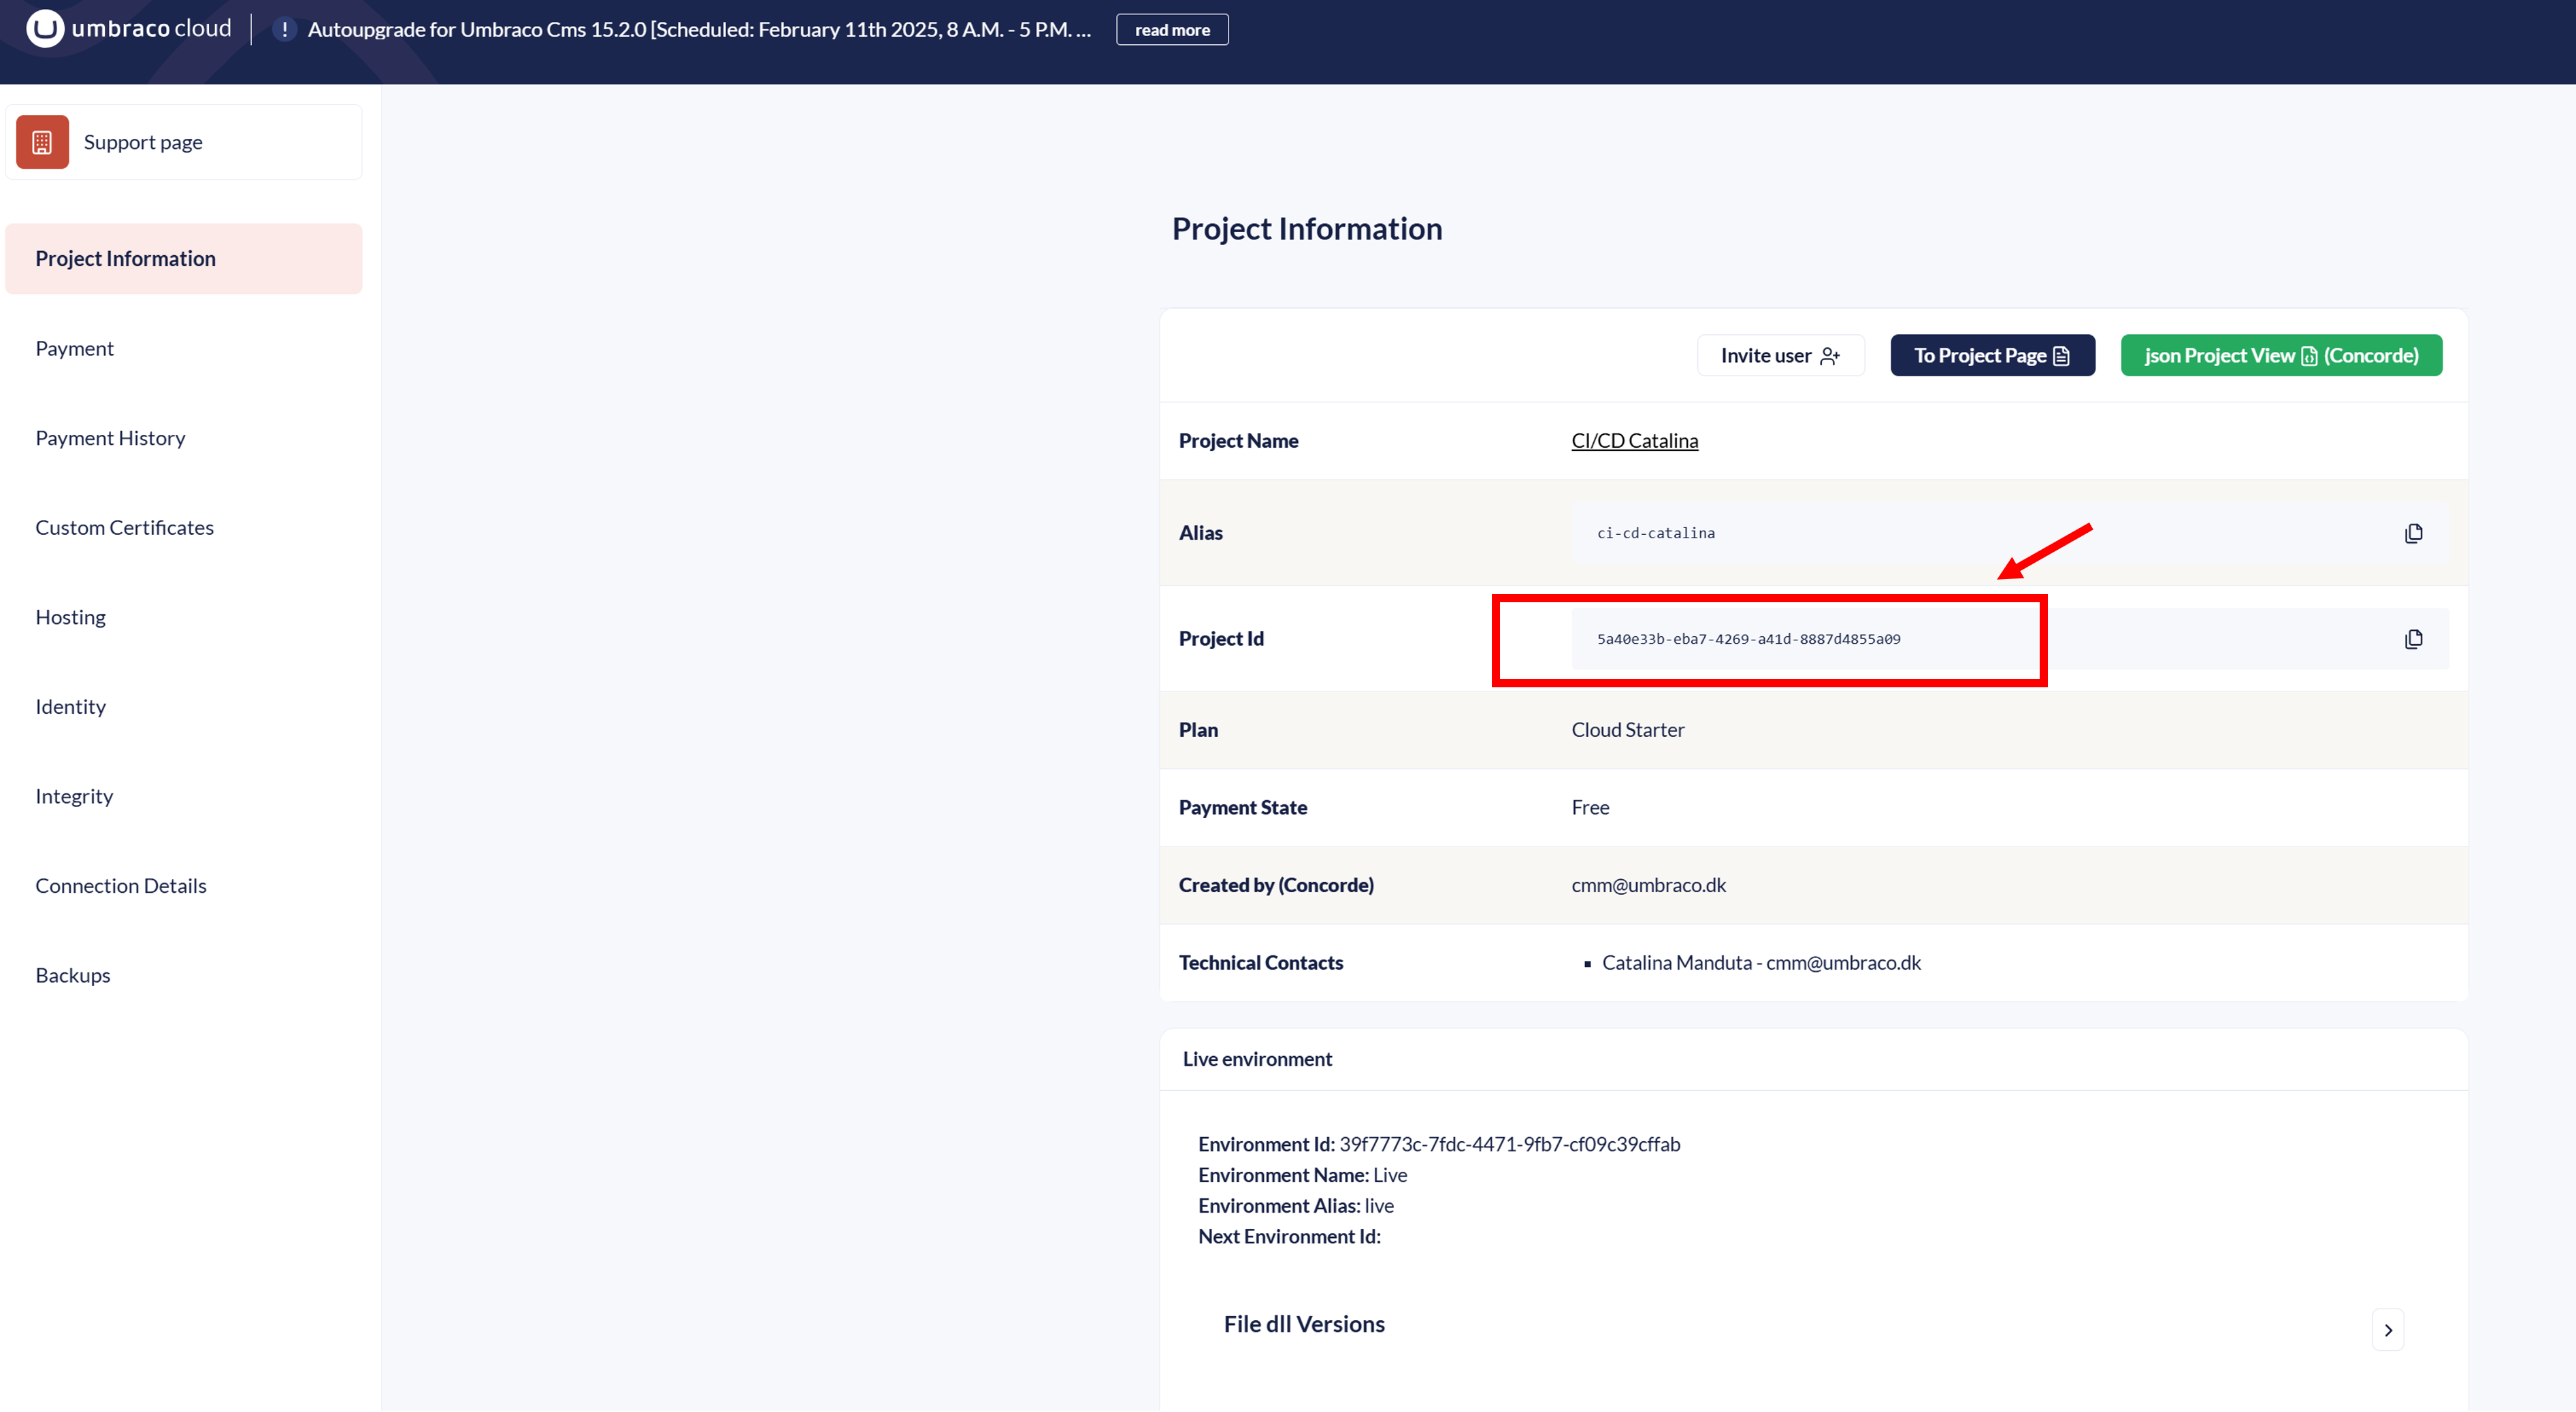Copy the Project Id using the copy icon
This screenshot has height=1412, width=2576.
point(2413,639)
